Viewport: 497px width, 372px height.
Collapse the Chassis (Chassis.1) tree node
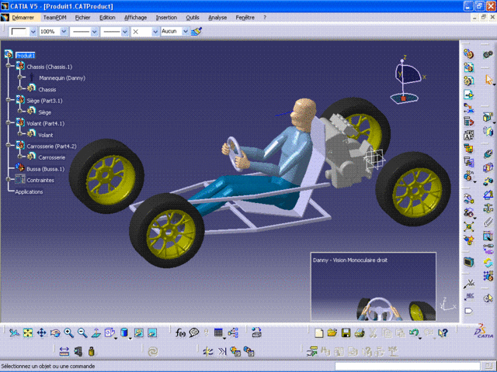pyautogui.click(x=7, y=67)
